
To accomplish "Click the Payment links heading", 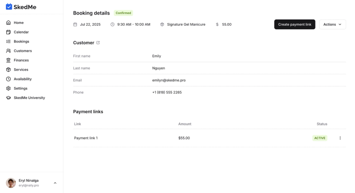I will [88, 111].
